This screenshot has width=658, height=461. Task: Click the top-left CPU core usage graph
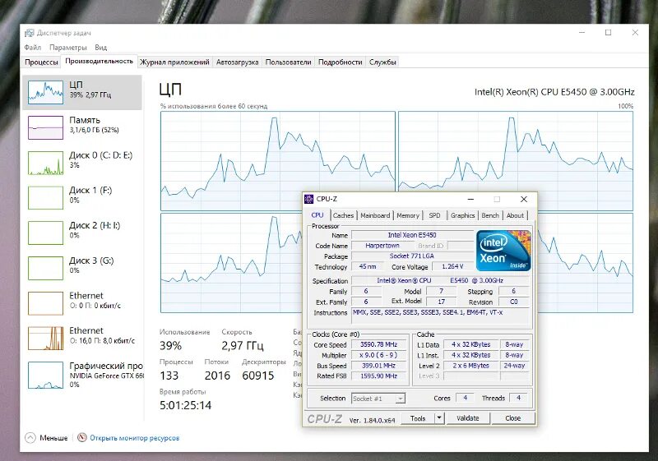[x=278, y=161]
